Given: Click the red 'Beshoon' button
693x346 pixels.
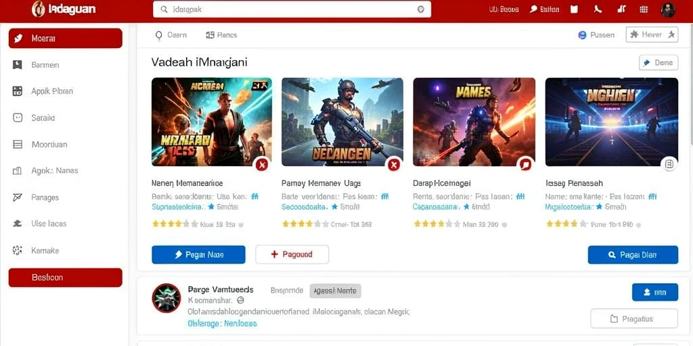Looking at the screenshot, I should pyautogui.click(x=66, y=278).
